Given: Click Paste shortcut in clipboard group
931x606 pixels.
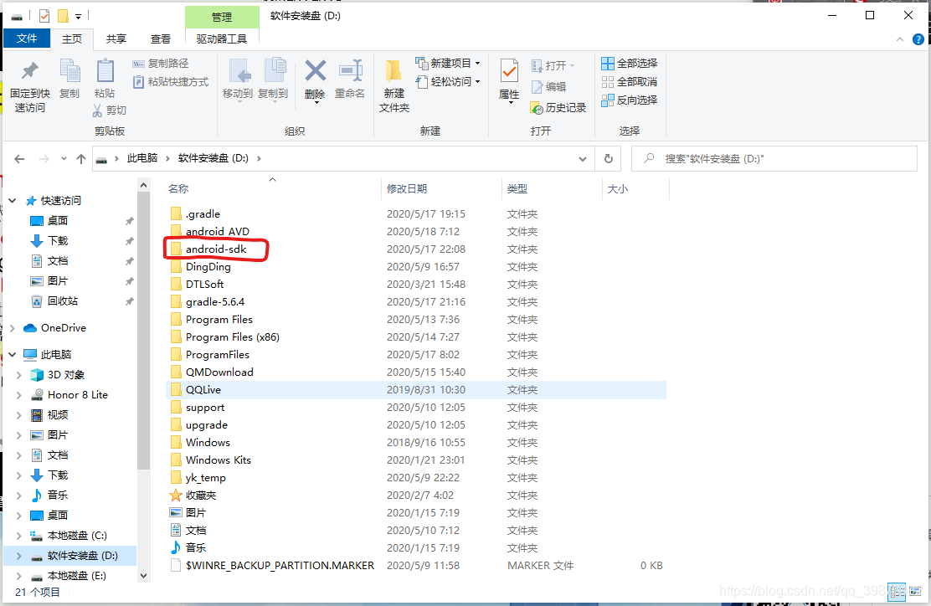Looking at the screenshot, I should [x=171, y=82].
